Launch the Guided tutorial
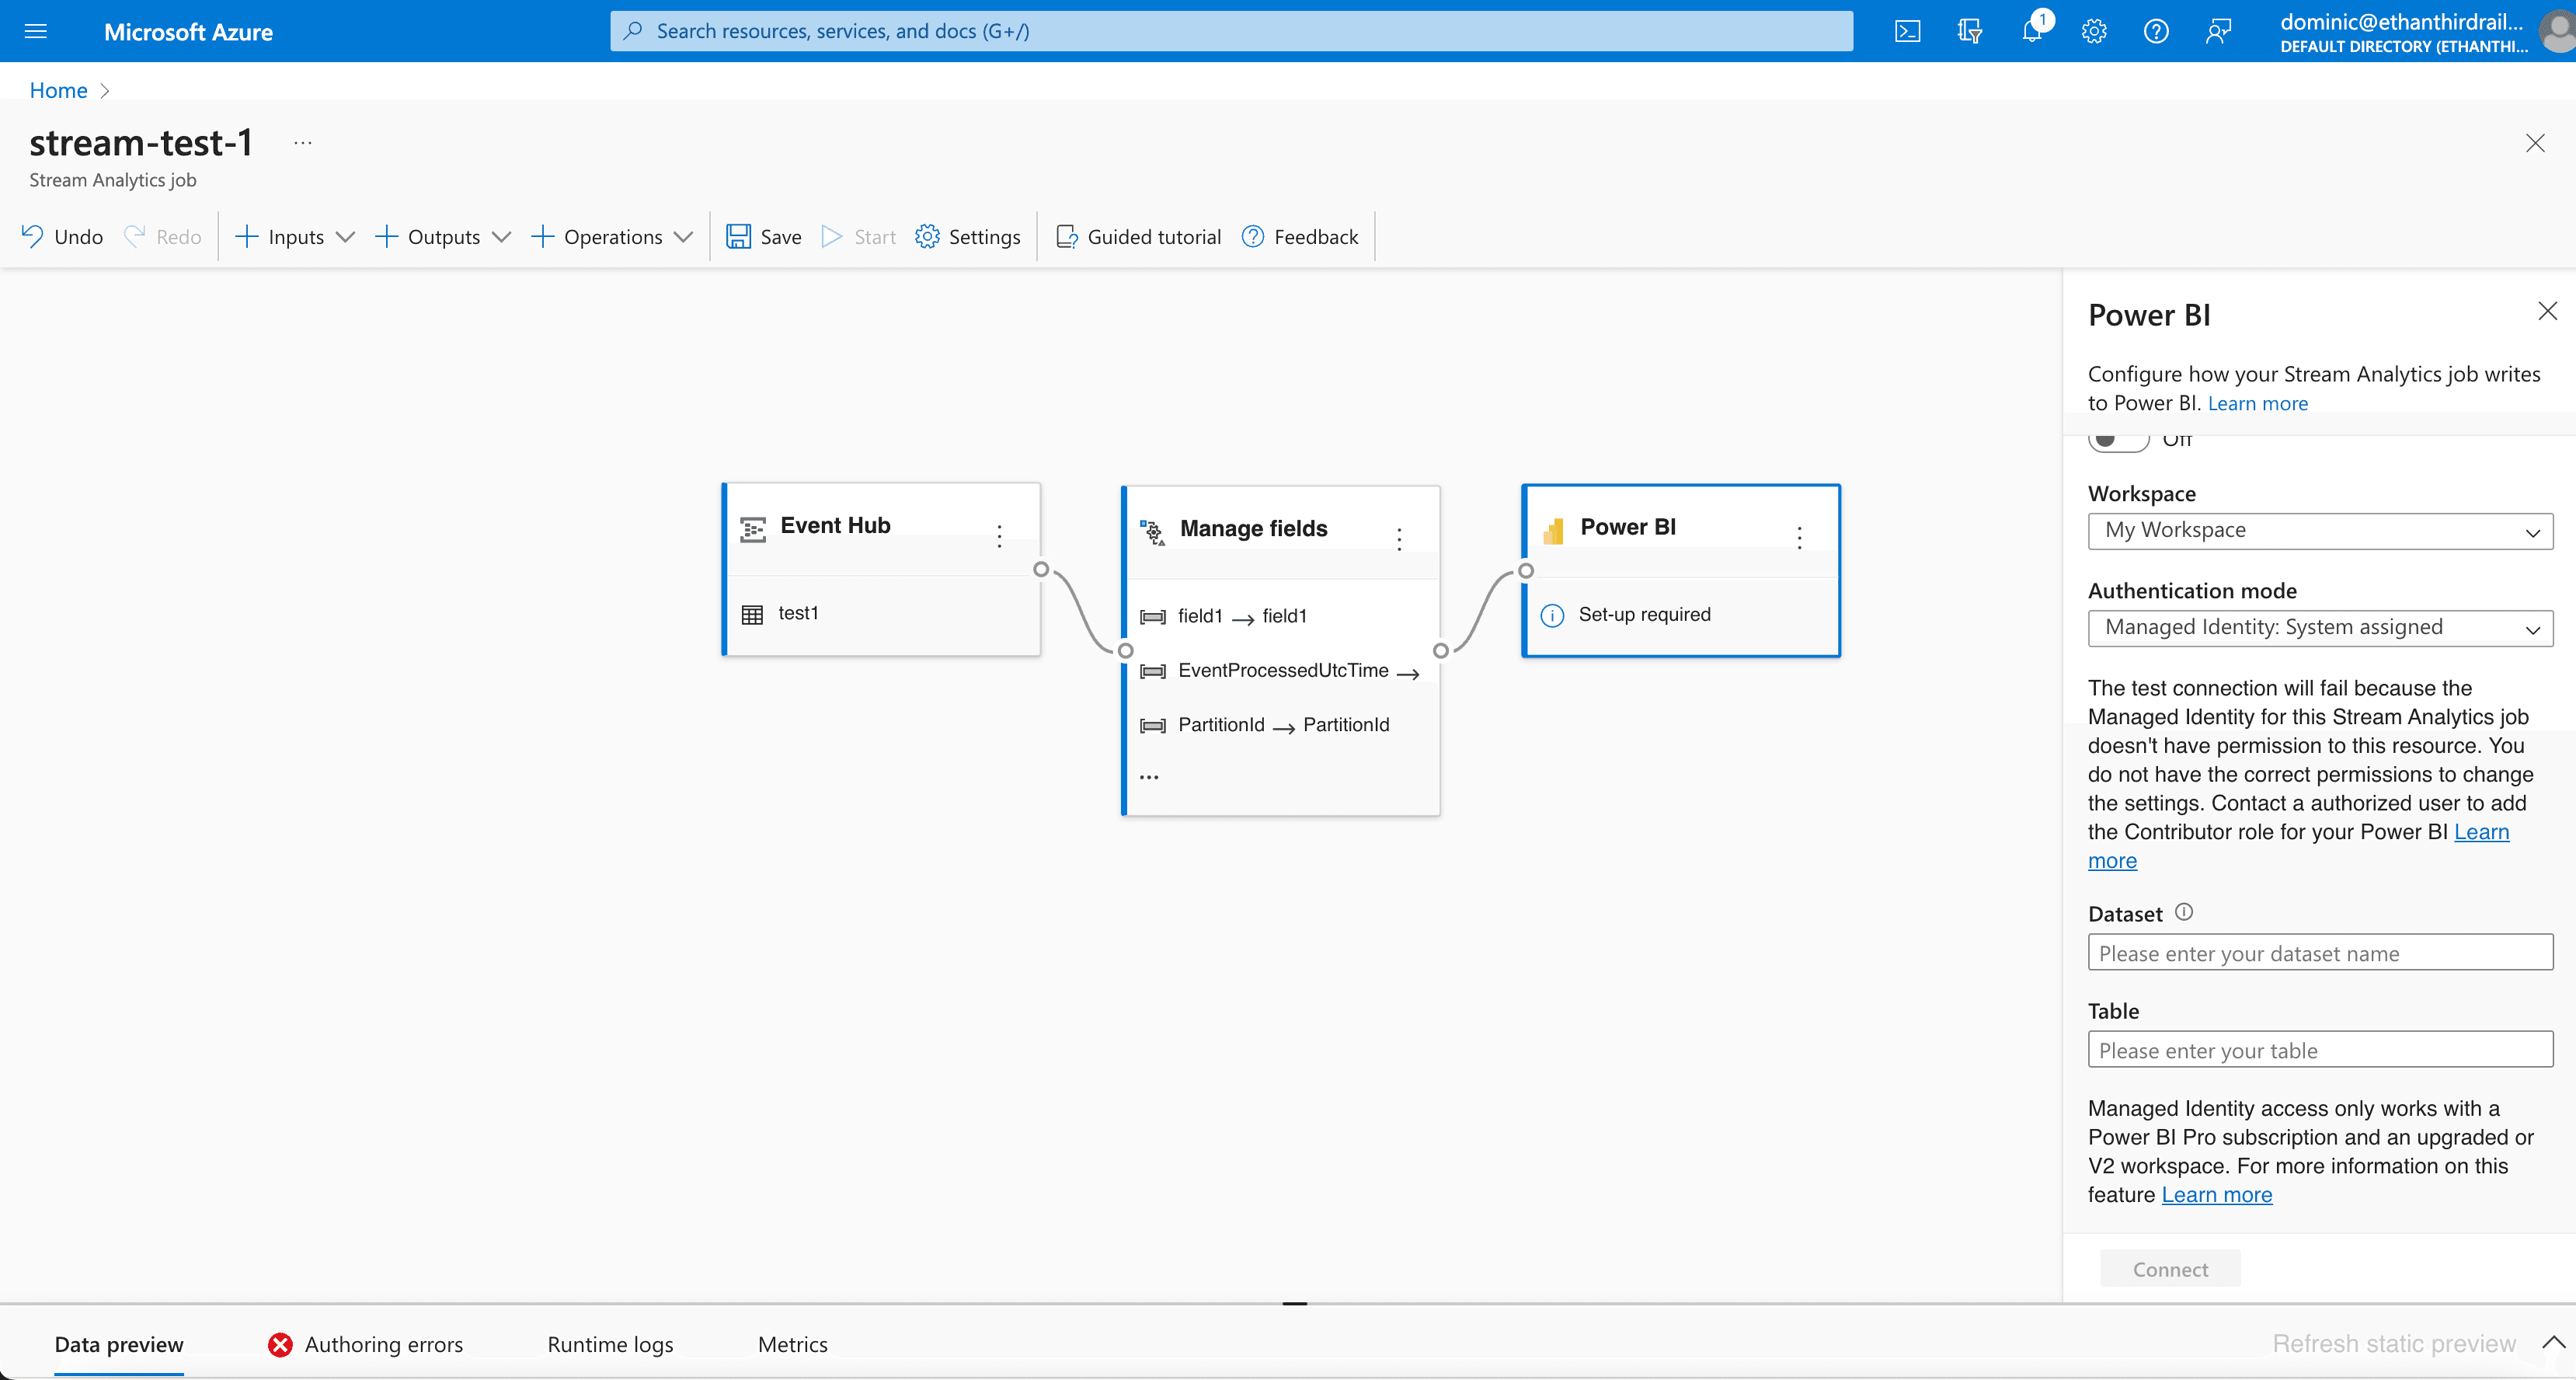 [1138, 236]
